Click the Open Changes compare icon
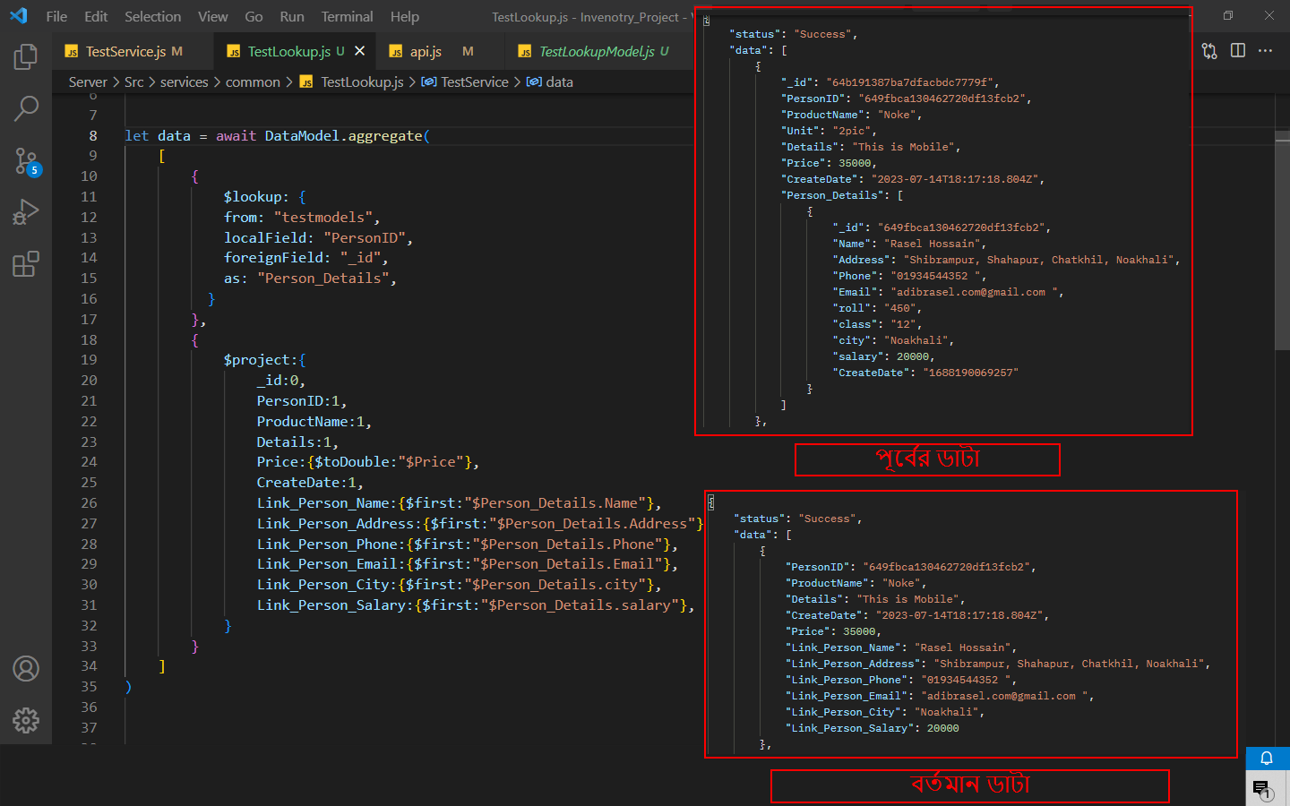 (x=1209, y=51)
